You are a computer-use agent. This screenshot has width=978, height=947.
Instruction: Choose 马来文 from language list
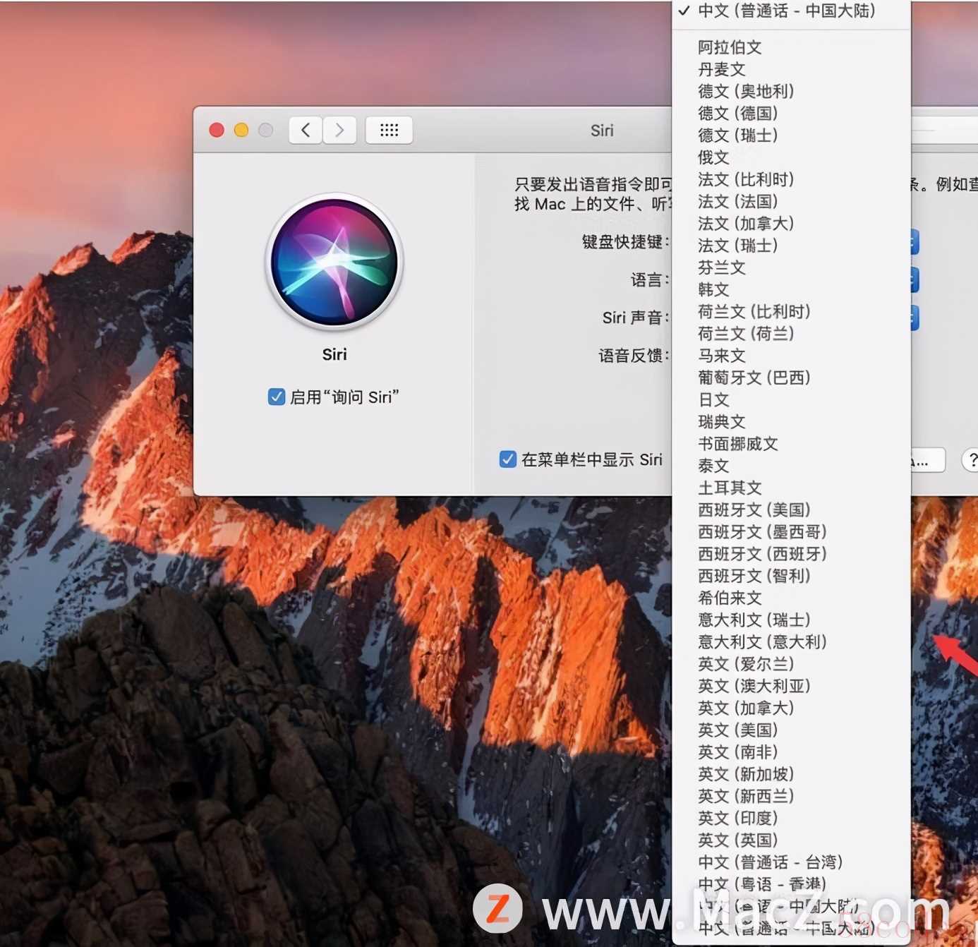tap(792, 356)
